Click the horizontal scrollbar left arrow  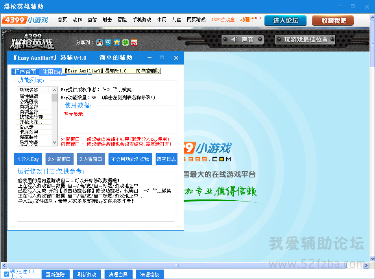[4, 265]
